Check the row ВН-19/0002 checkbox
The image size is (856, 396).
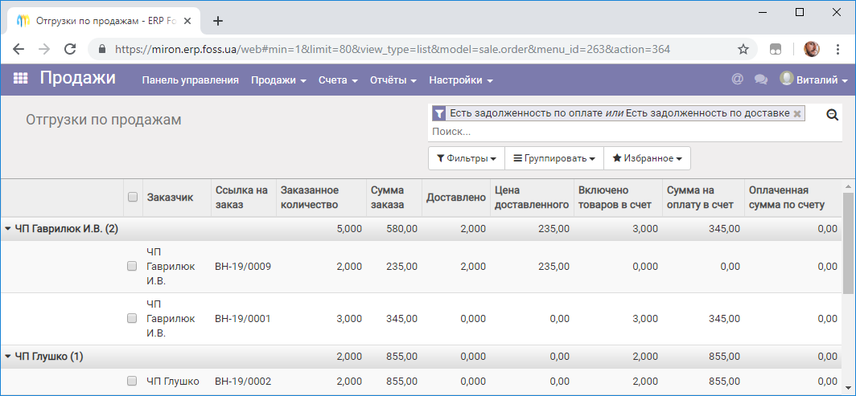coord(132,382)
